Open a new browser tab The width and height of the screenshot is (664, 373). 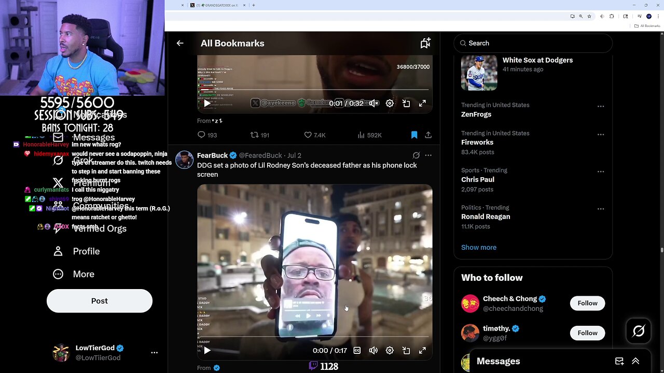pos(253,5)
